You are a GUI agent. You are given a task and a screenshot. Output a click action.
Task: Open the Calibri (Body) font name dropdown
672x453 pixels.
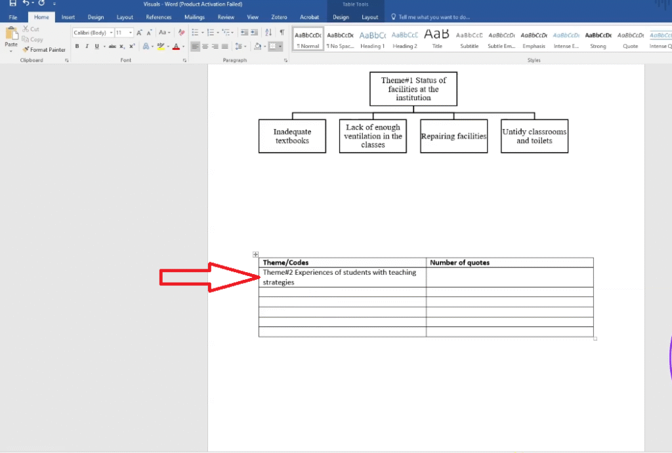(93, 32)
